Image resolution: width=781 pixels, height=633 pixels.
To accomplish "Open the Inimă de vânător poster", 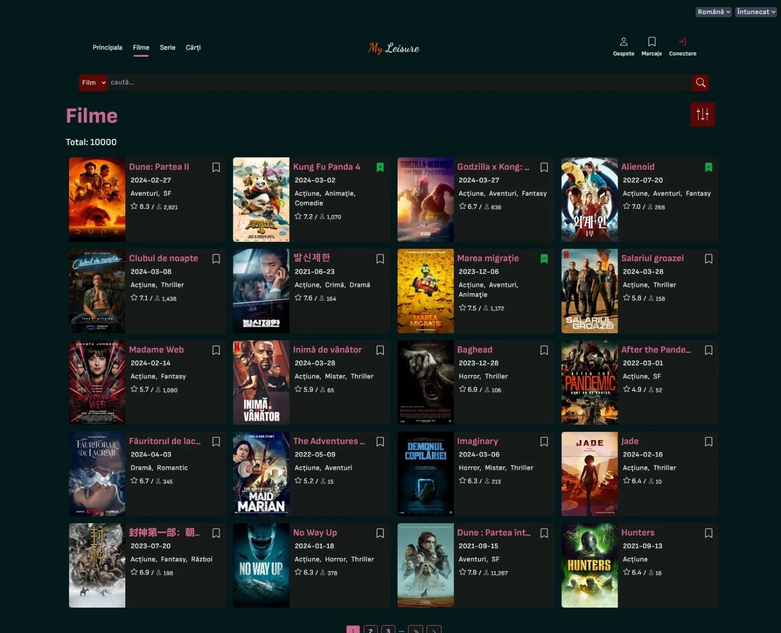I will (261, 382).
